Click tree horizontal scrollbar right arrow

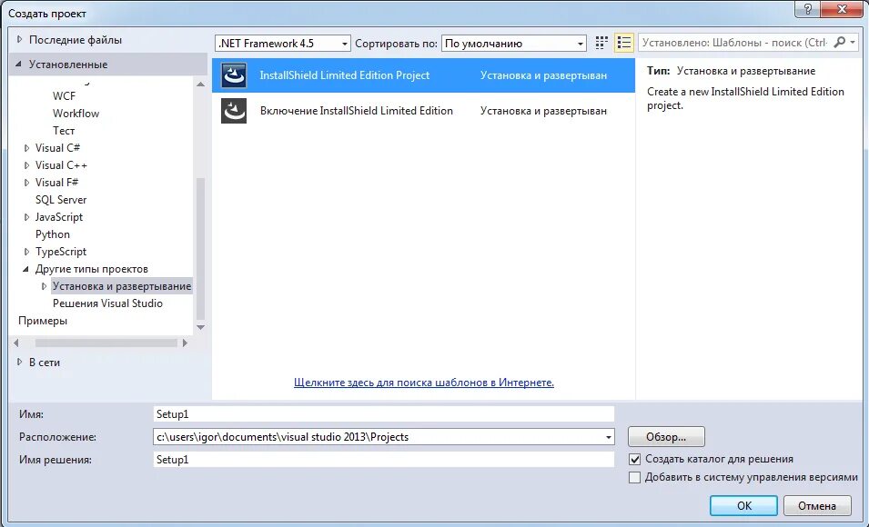point(185,343)
